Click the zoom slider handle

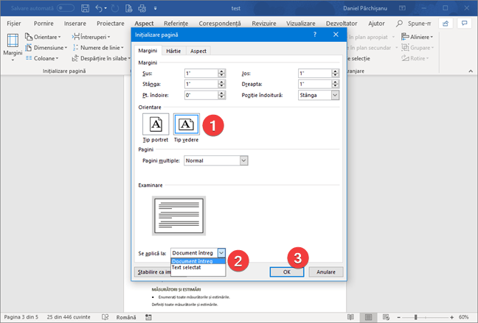415,317
